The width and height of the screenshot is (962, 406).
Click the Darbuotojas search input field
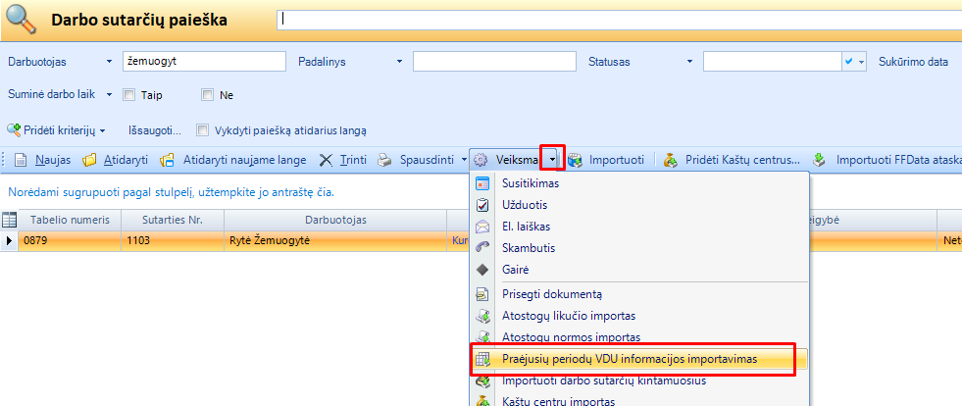coord(203,62)
